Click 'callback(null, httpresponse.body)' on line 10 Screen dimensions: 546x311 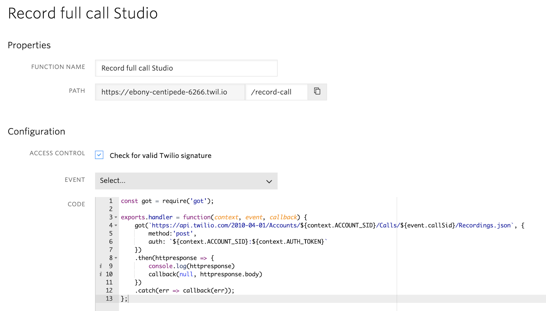(205, 274)
